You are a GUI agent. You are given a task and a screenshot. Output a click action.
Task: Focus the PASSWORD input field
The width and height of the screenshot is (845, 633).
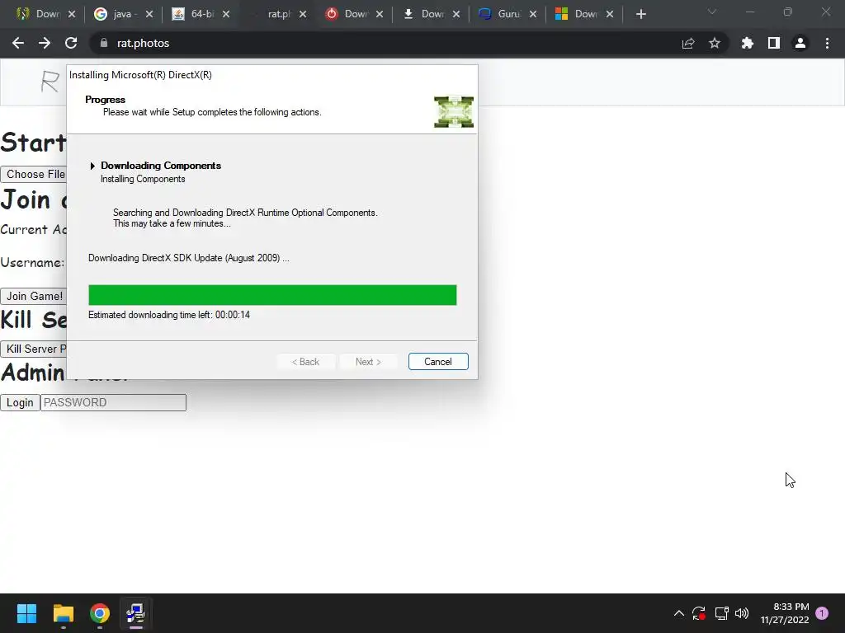tap(113, 402)
